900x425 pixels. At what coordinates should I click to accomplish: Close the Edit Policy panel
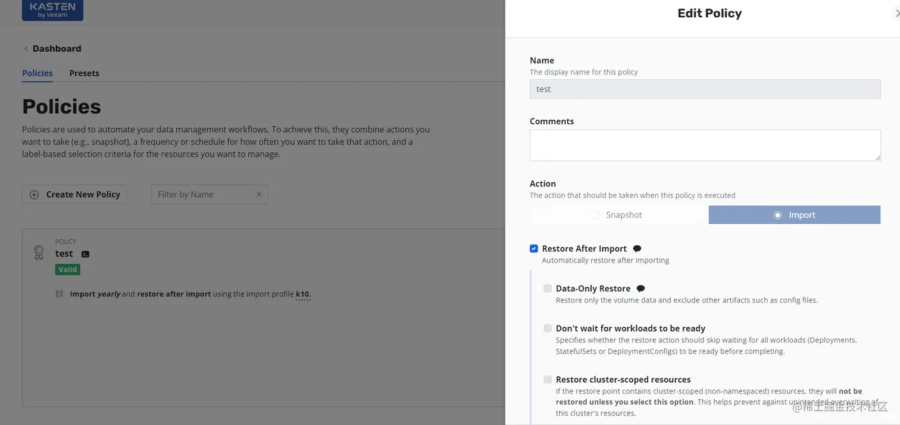point(897,13)
